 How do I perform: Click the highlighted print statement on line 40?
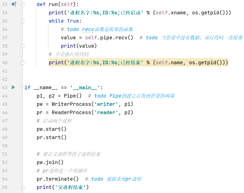coord(138,62)
